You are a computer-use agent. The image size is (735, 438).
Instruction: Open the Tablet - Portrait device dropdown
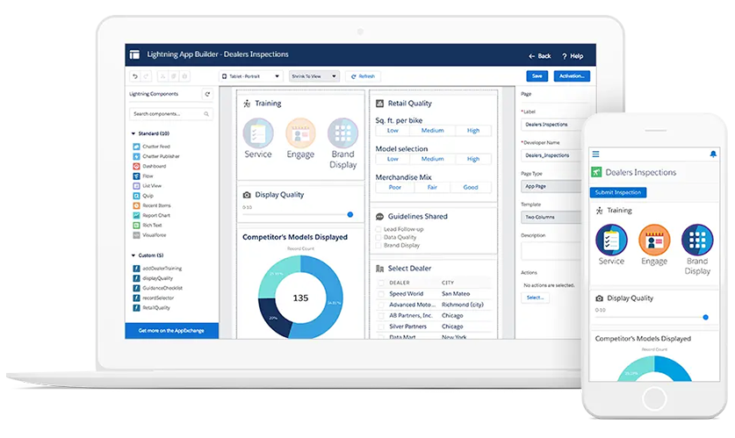click(x=250, y=76)
